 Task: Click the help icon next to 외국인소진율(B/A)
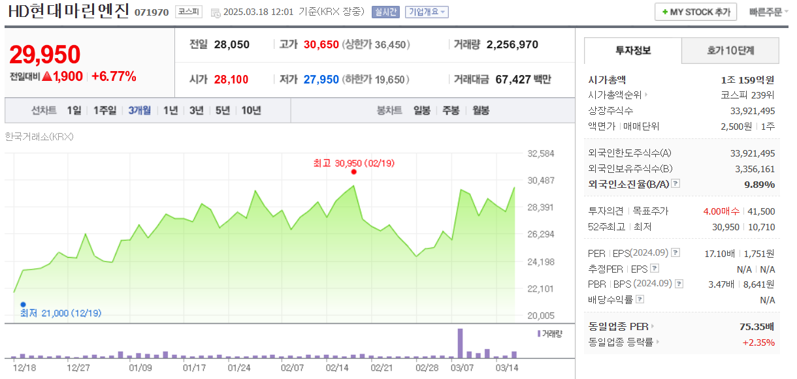click(675, 184)
